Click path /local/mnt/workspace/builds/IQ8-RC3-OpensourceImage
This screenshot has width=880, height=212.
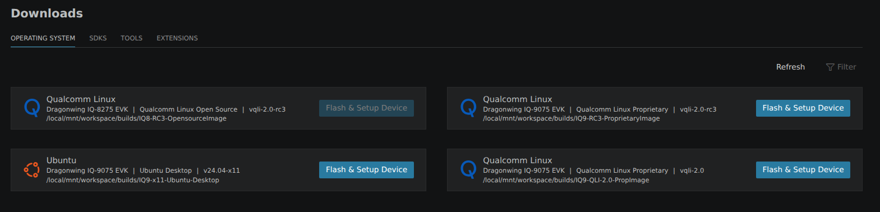(x=136, y=118)
